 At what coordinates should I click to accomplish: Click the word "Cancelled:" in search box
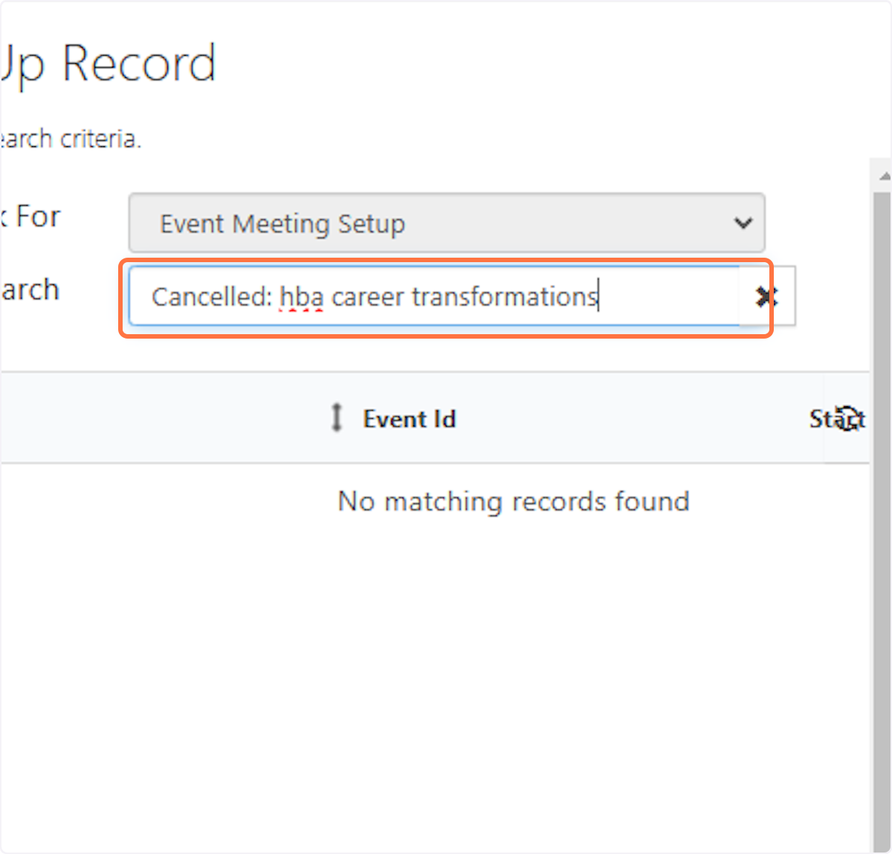click(212, 297)
